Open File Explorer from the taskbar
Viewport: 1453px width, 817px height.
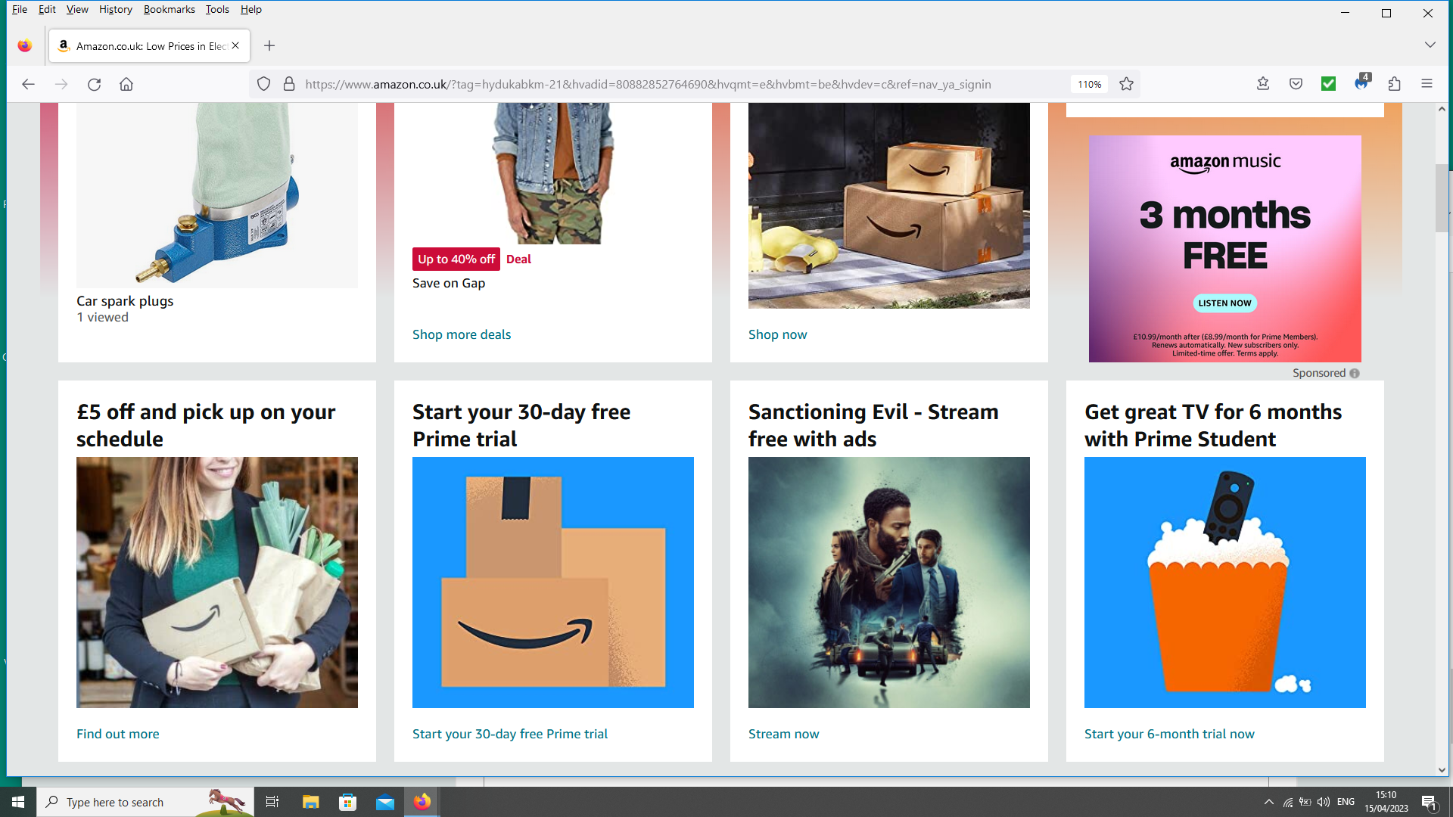pos(311,802)
